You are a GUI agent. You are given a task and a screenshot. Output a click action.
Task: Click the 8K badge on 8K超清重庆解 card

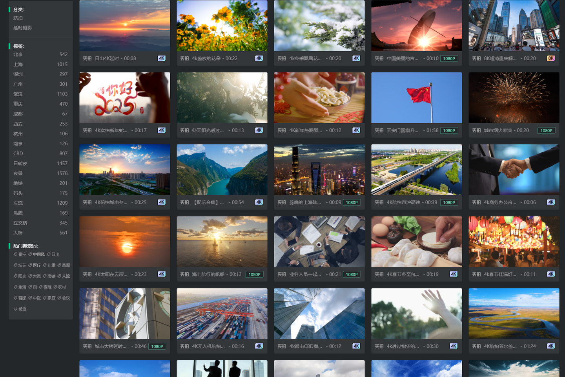551,58
